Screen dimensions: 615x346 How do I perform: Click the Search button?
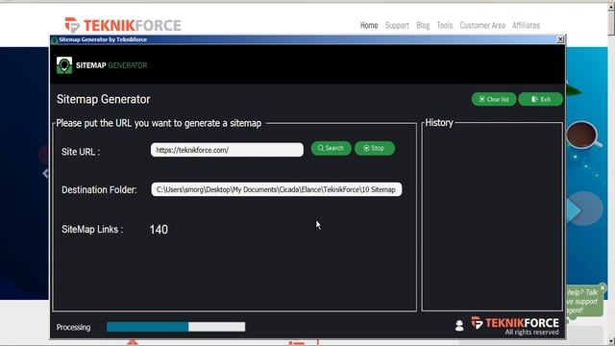331,148
